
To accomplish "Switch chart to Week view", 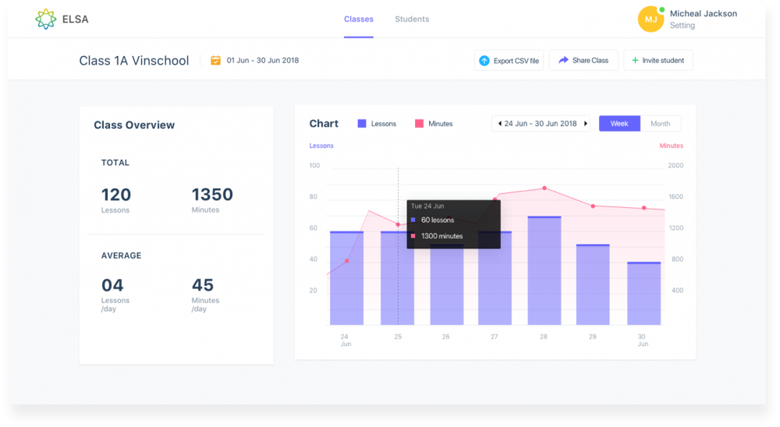I will click(619, 124).
